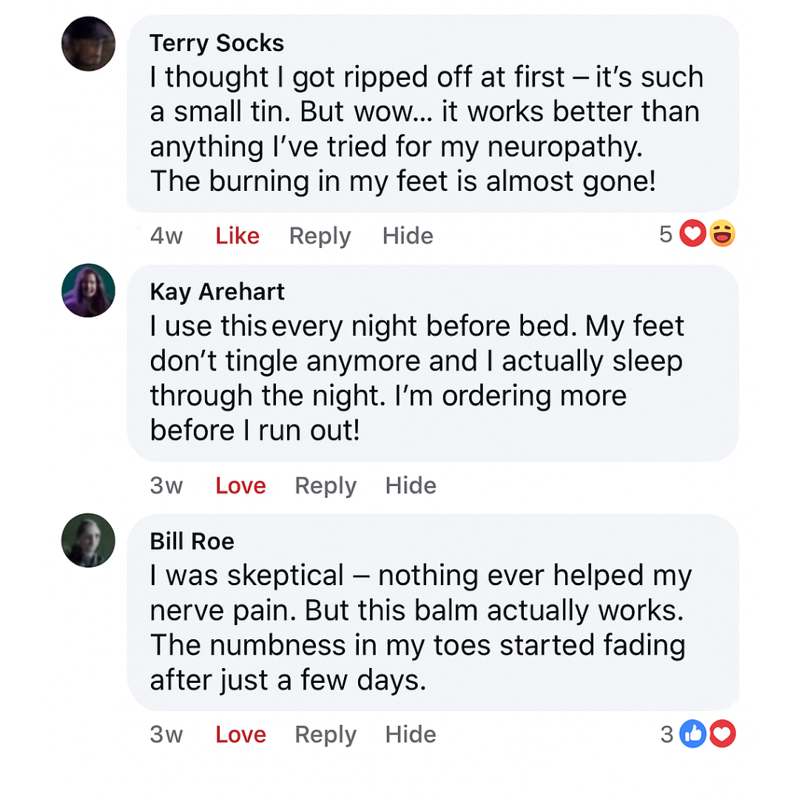
Task: Hide Kay Arehart's comment
Action: (411, 485)
